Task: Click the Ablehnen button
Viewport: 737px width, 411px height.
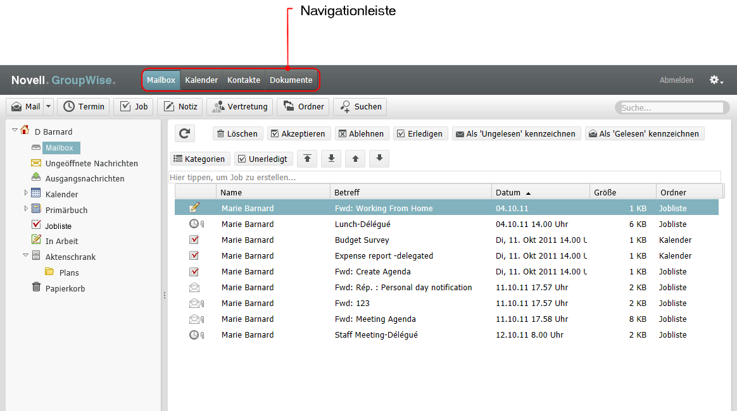Action: [362, 133]
